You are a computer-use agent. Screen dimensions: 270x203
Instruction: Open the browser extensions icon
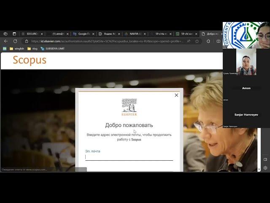(x=208, y=41)
